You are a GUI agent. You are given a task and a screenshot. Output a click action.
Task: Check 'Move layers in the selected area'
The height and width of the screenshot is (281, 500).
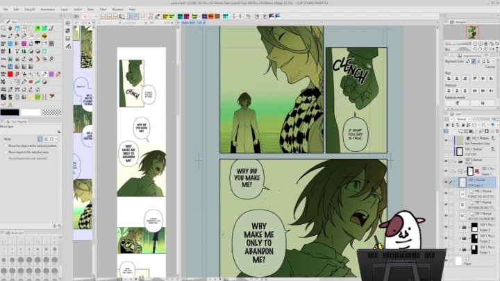click(6, 152)
